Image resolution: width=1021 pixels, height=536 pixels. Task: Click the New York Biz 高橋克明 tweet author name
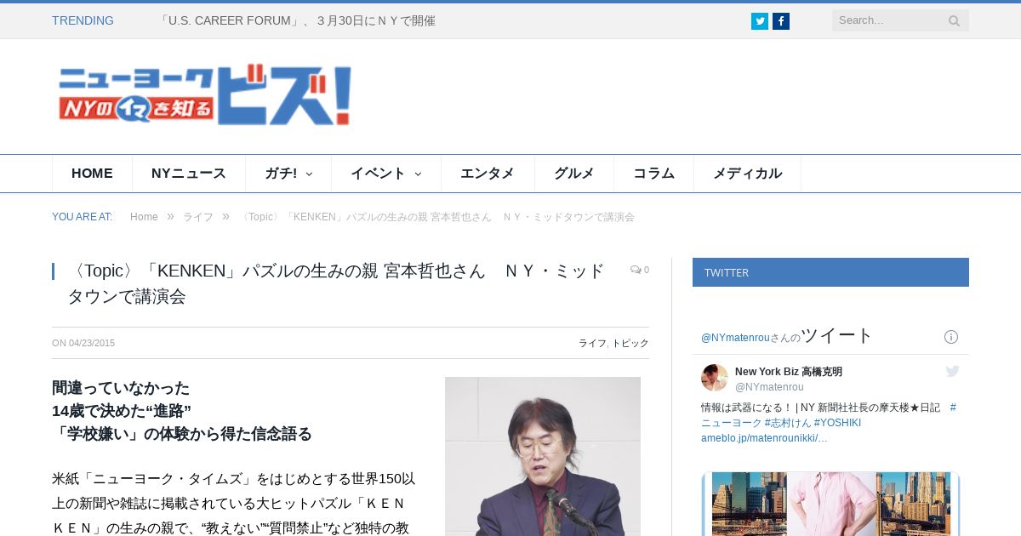(789, 372)
